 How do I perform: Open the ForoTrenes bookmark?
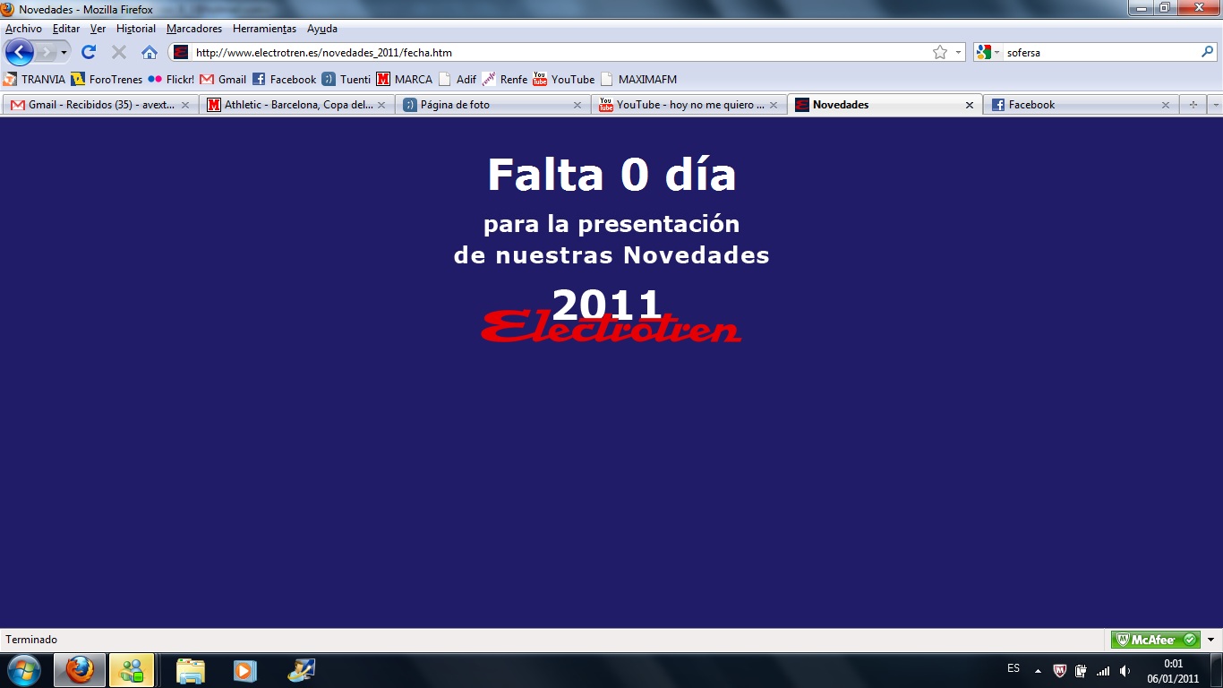107,79
